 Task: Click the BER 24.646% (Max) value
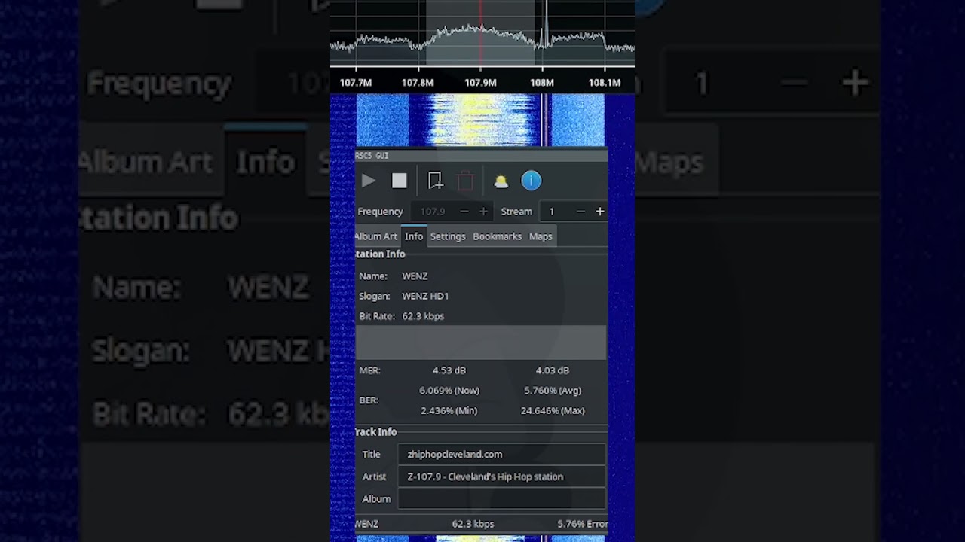pos(553,411)
